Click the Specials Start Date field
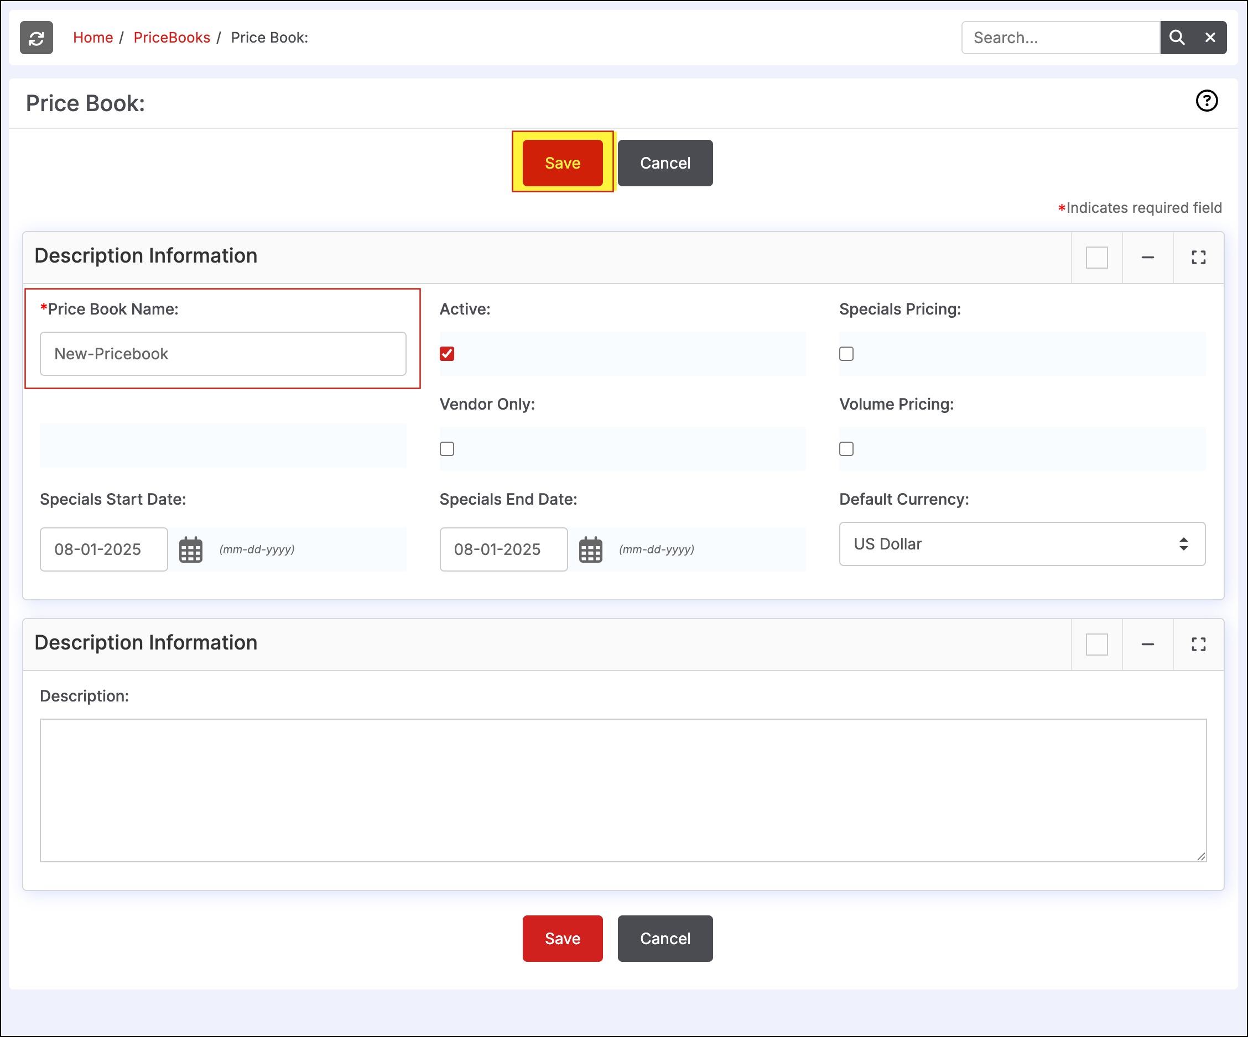Screen dimensions: 1248x1037 [104, 549]
